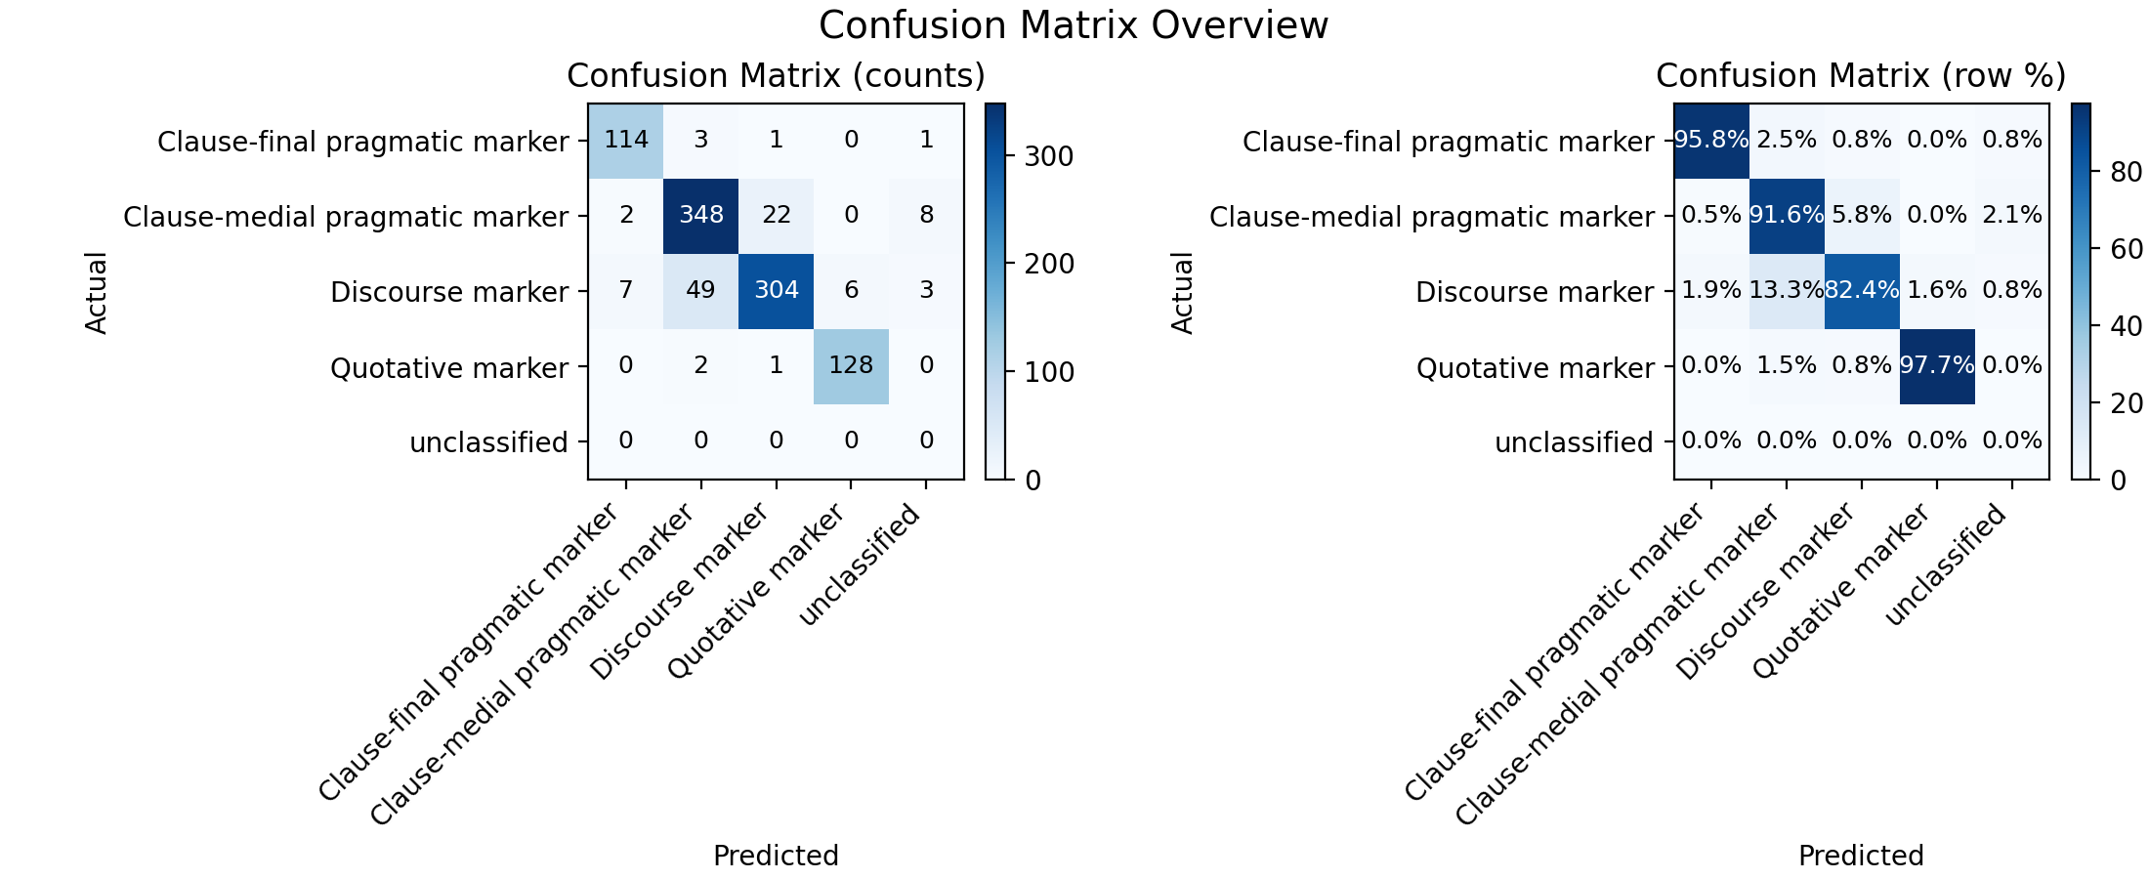Click the cell showing count 114
The width and height of the screenshot is (2149, 879).
pos(625,141)
